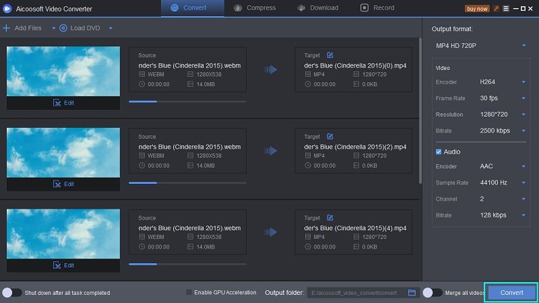Click file size icon in first Target box
Image resolution: width=539 pixels, height=303 pixels.
[356, 84]
